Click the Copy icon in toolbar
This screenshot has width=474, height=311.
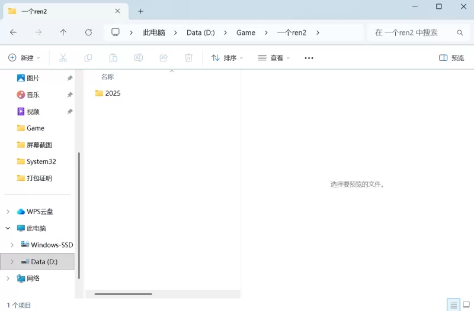click(x=88, y=57)
